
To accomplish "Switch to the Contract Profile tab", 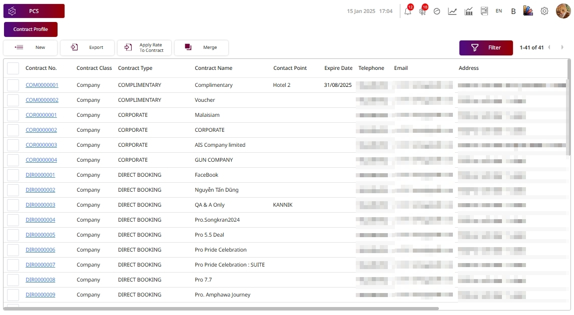I will point(31,29).
